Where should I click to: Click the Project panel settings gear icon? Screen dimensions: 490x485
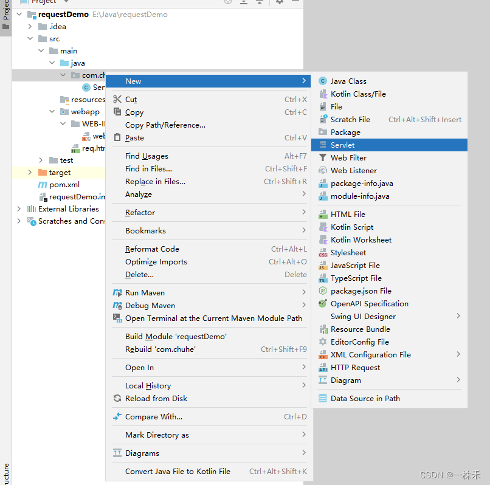coord(280,2)
